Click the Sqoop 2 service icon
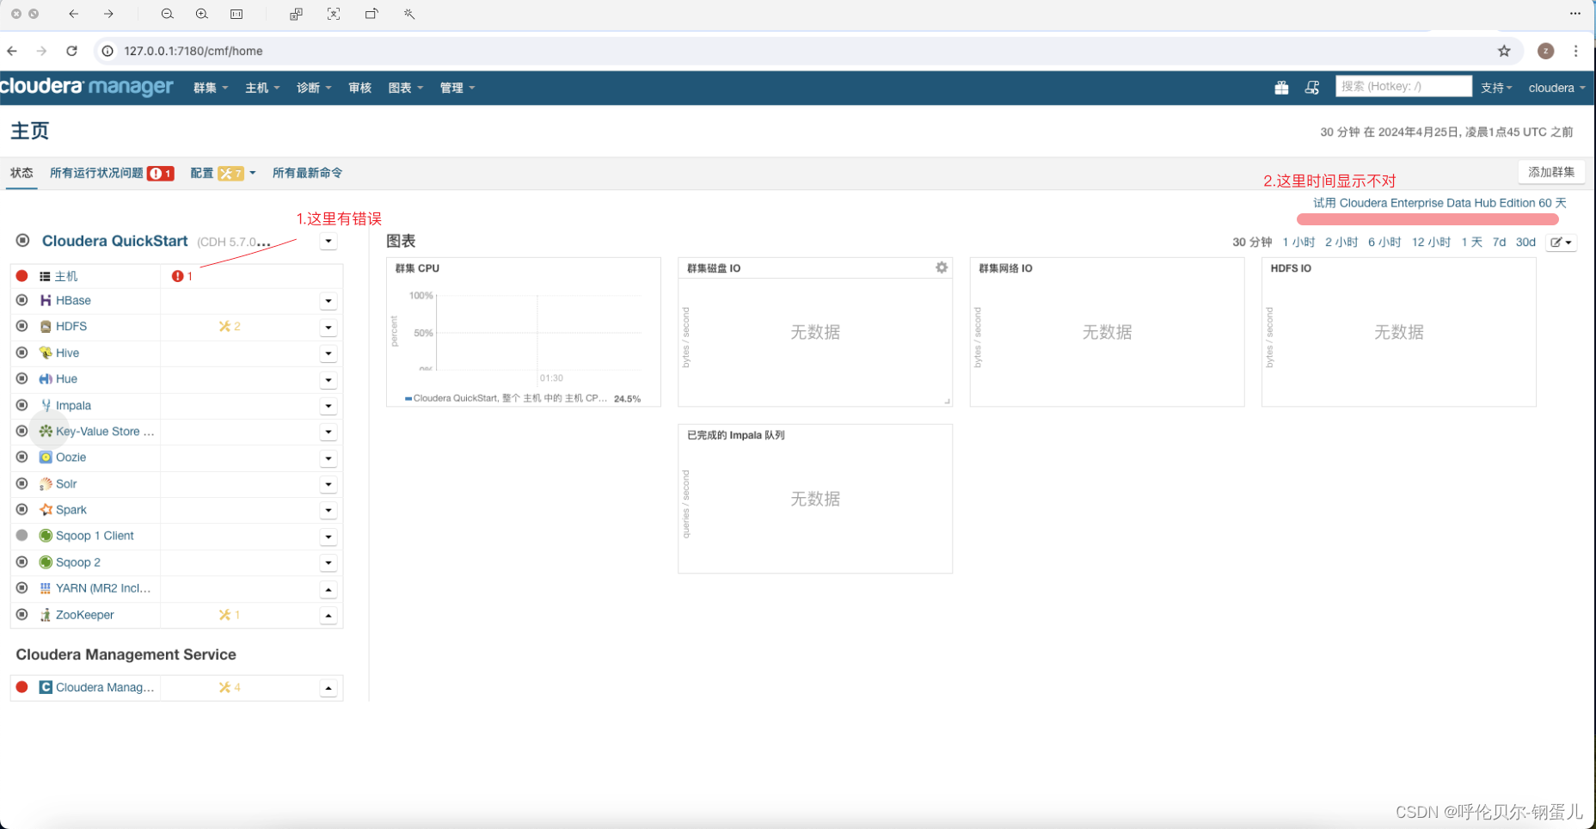1596x829 pixels. click(46, 562)
